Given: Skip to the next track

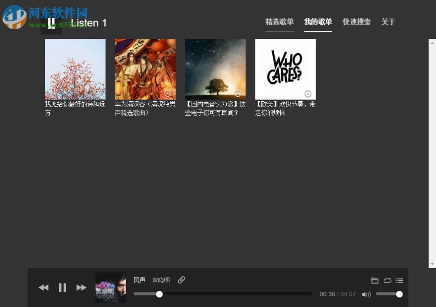Looking at the screenshot, I should point(81,287).
